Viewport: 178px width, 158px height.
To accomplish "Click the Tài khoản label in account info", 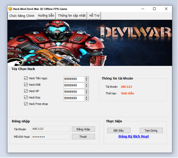I will [111, 87].
